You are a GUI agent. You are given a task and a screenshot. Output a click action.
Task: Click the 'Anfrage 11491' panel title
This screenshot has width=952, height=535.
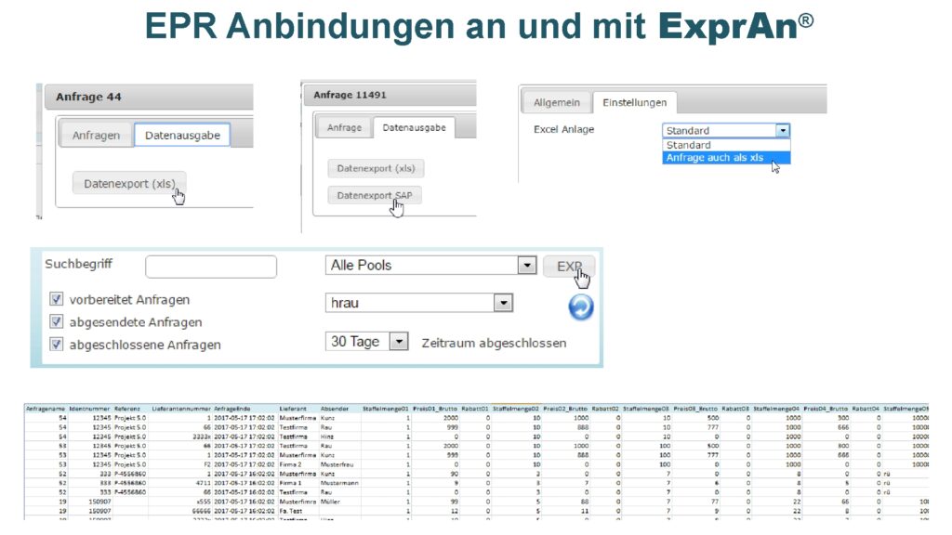coord(350,95)
